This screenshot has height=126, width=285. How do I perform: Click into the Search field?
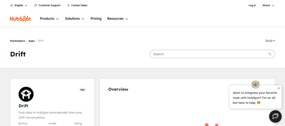point(212,54)
